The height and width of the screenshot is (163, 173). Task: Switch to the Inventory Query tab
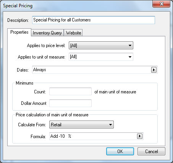tap(47, 33)
